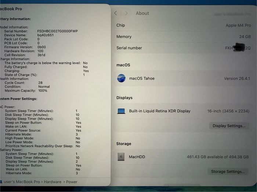This screenshot has height=192, width=257.
Task: Click the Fully Charged label
Action: (x=16, y=67)
